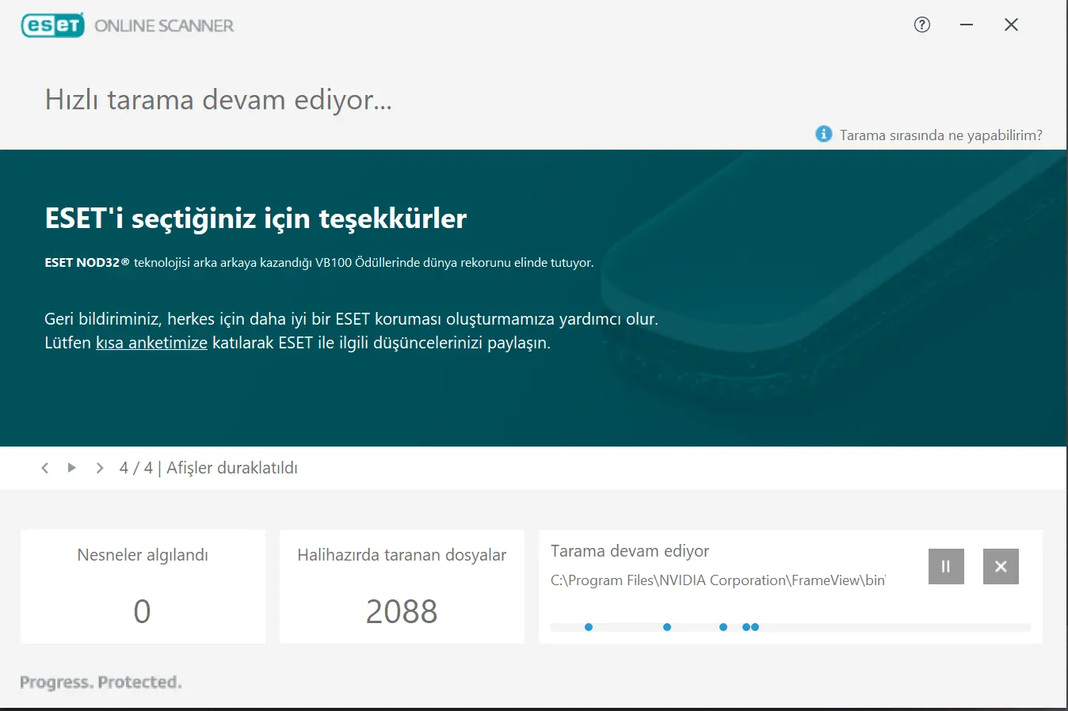The width and height of the screenshot is (1068, 711).
Task: Pause the running scan
Action: [946, 566]
